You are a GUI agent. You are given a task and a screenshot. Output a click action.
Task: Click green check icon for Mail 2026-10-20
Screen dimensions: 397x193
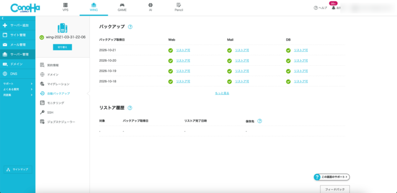point(229,61)
